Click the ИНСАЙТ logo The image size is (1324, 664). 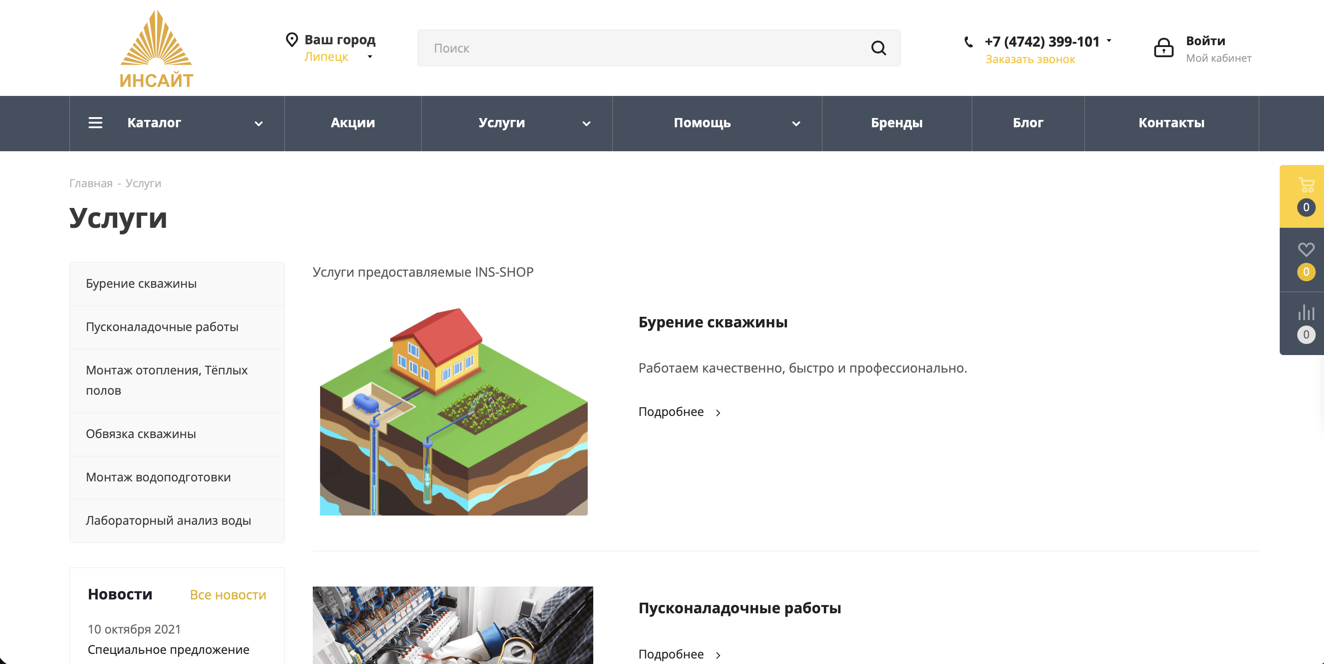coord(156,49)
